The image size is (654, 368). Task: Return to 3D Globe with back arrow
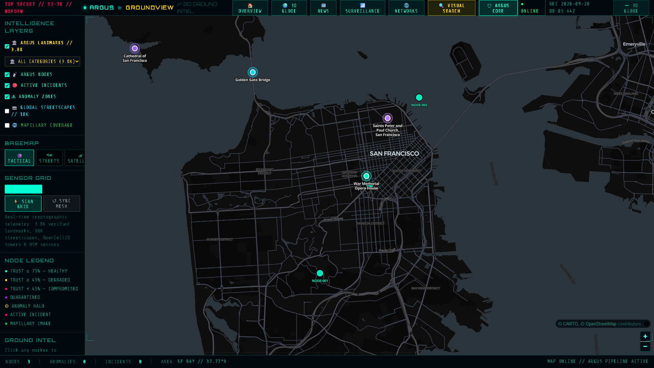pos(631,8)
